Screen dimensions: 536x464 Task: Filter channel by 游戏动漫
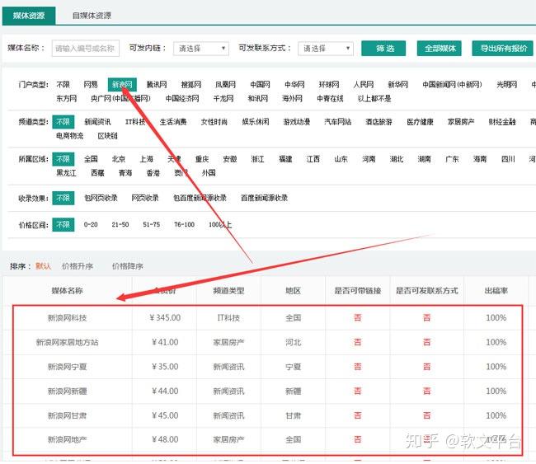coord(296,122)
